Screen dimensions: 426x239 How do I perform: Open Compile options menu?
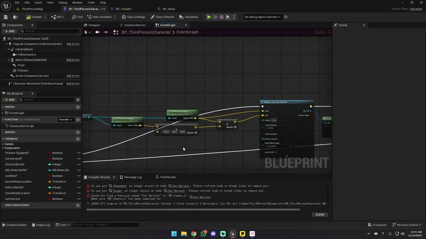tap(45, 17)
